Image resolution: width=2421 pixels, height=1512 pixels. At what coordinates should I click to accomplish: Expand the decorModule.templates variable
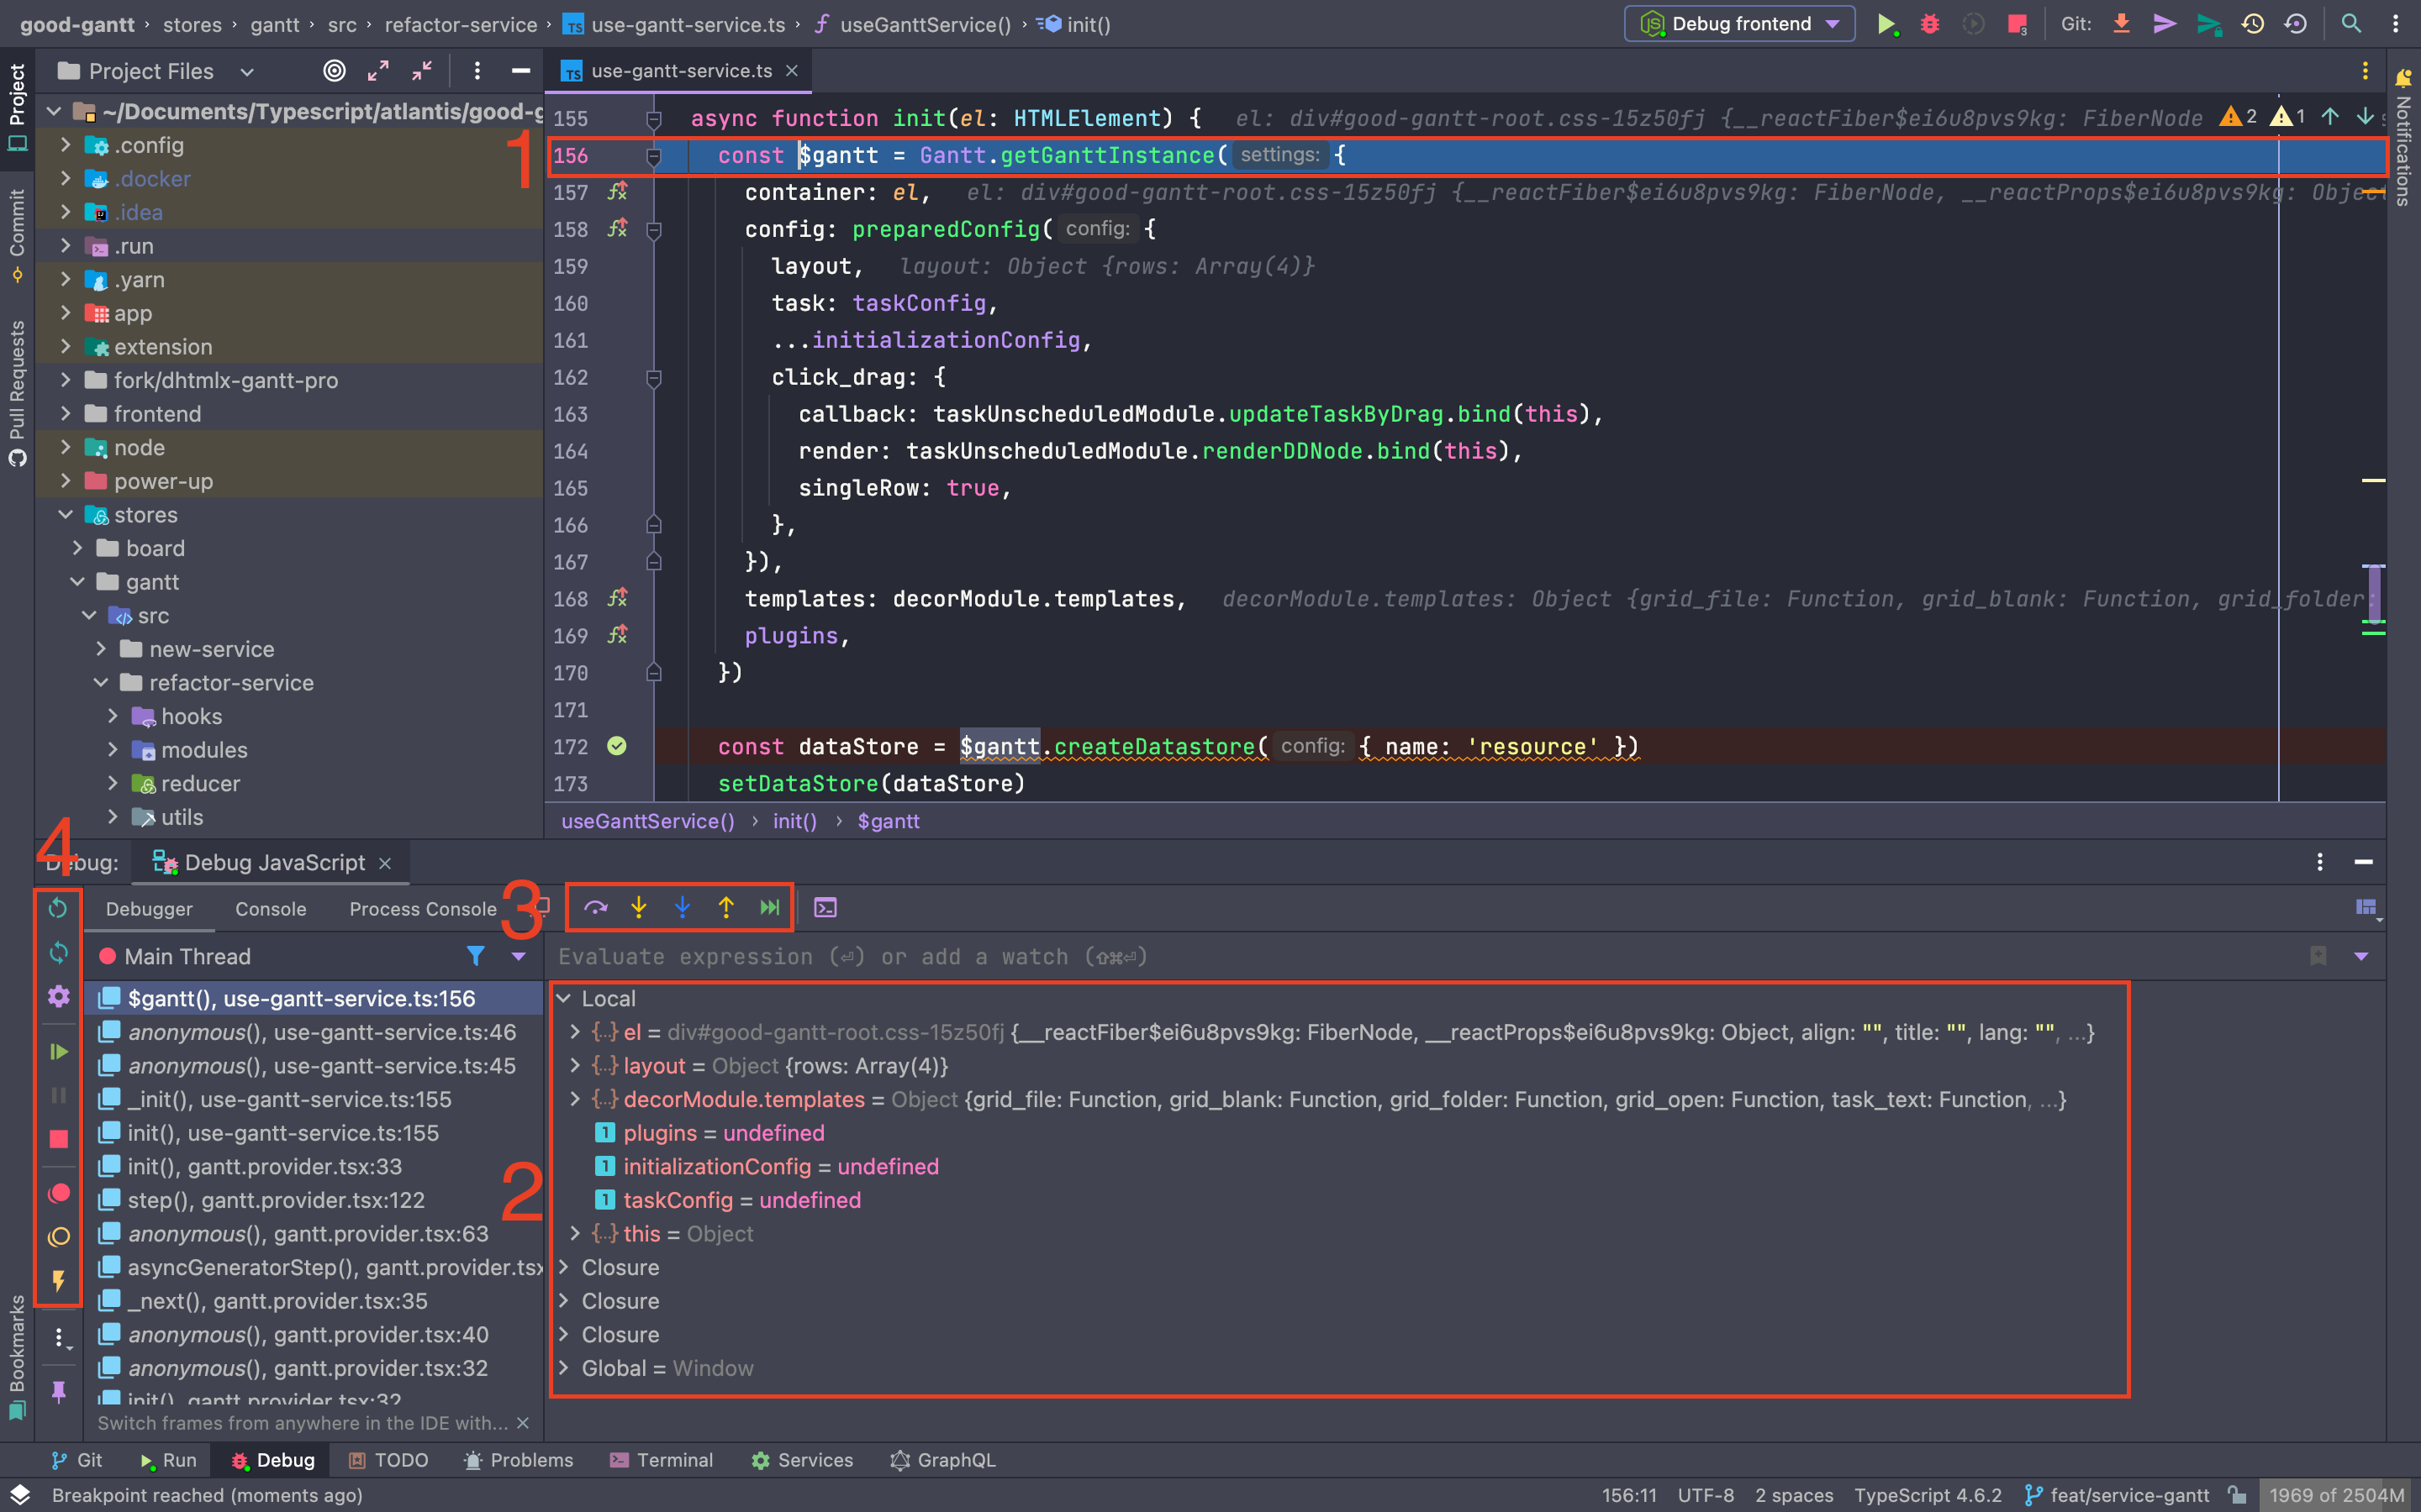(574, 1099)
